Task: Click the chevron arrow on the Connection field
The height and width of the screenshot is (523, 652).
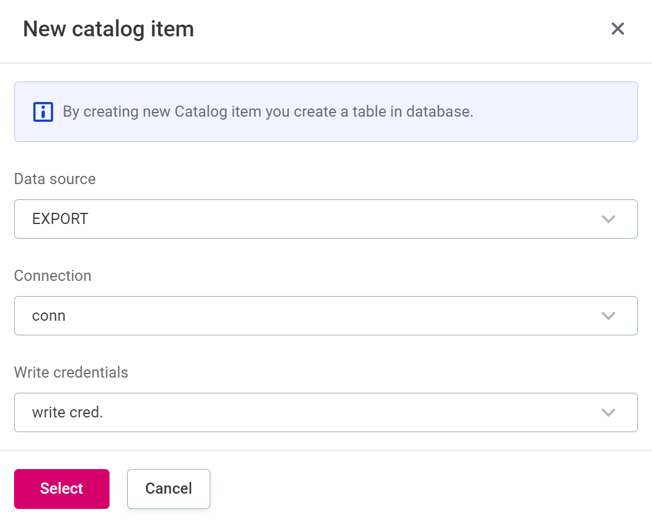Action: pos(608,315)
